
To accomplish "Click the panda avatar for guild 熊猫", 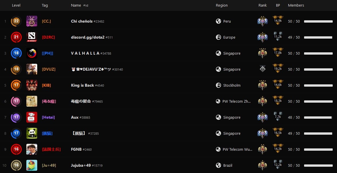I will (32, 133).
